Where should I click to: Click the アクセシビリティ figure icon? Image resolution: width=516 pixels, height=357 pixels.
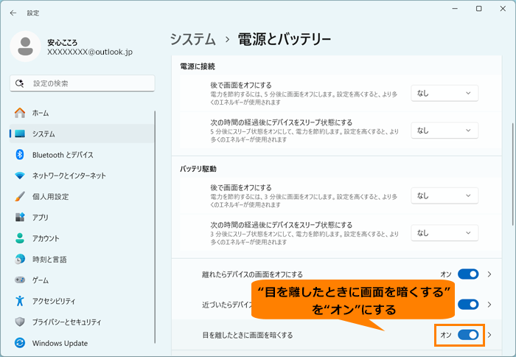click(20, 301)
